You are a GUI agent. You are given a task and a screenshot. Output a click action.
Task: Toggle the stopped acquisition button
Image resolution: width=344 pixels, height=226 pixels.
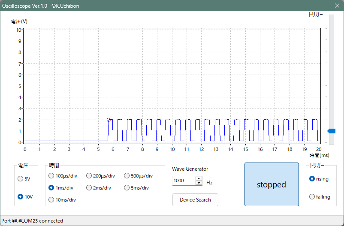coord(272,184)
